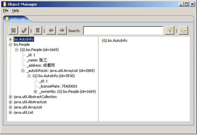197x135 pixels.
Task: Maximize the Object Manager window
Action: 186,4
